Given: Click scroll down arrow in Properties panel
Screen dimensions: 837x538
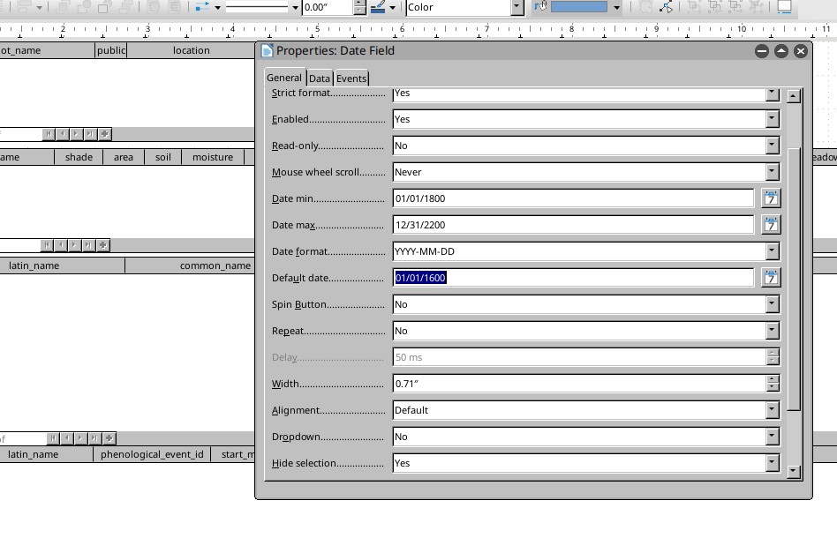Looking at the screenshot, I should 794,471.
